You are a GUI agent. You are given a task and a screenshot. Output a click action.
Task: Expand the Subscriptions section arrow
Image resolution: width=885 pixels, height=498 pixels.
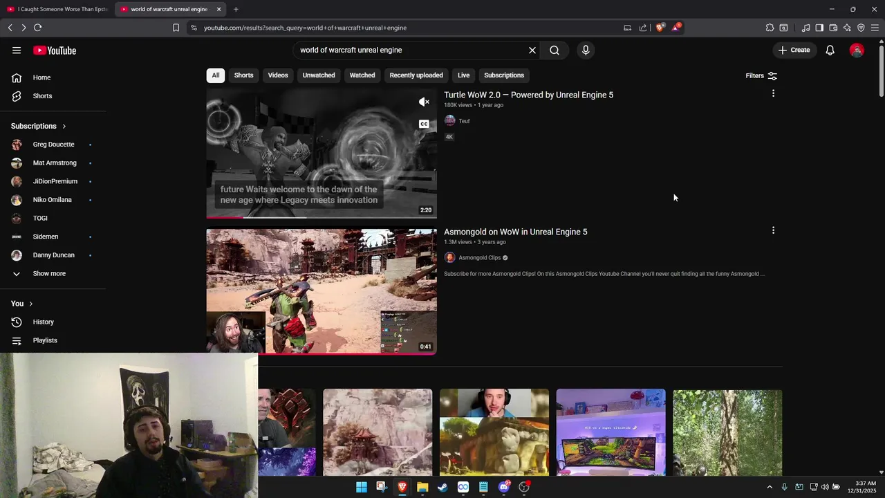[x=64, y=127]
